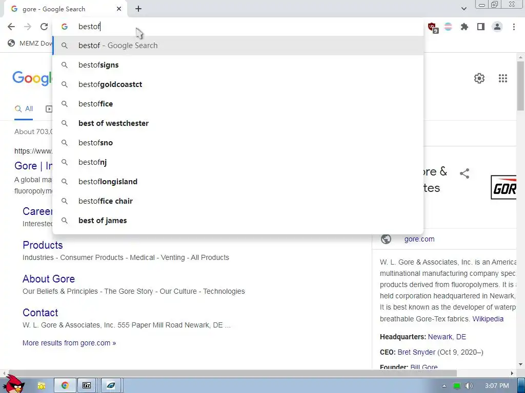Viewport: 525px width, 393px height.
Task: Open the Chrome profile avatar
Action: pyautogui.click(x=497, y=27)
